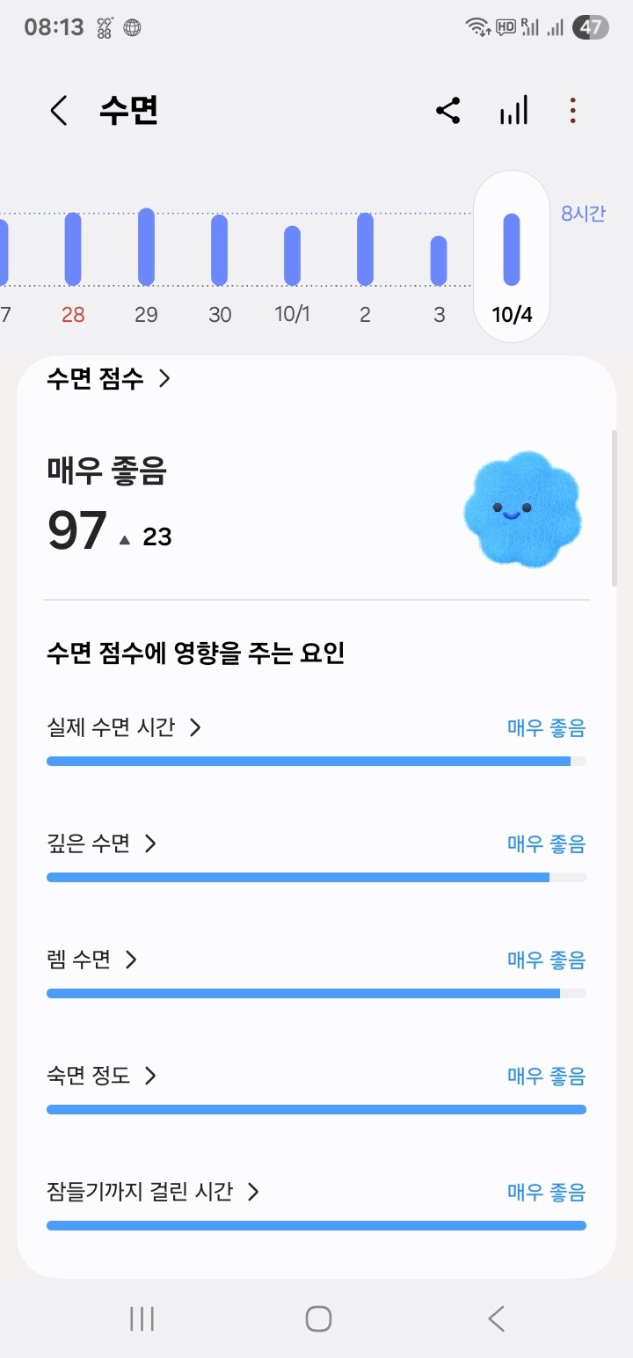Tap the 97 sleep score value
The image size is (633, 1358).
tap(77, 532)
